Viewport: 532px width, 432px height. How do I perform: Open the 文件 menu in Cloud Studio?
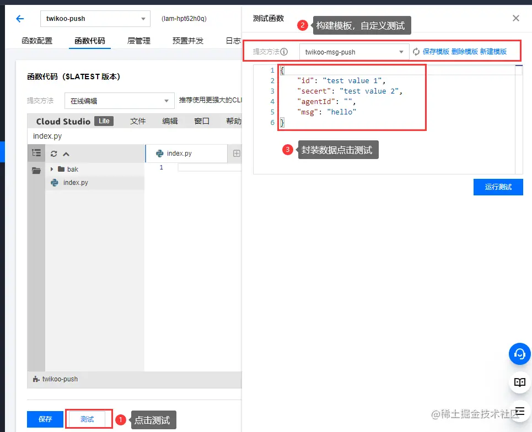pos(138,121)
